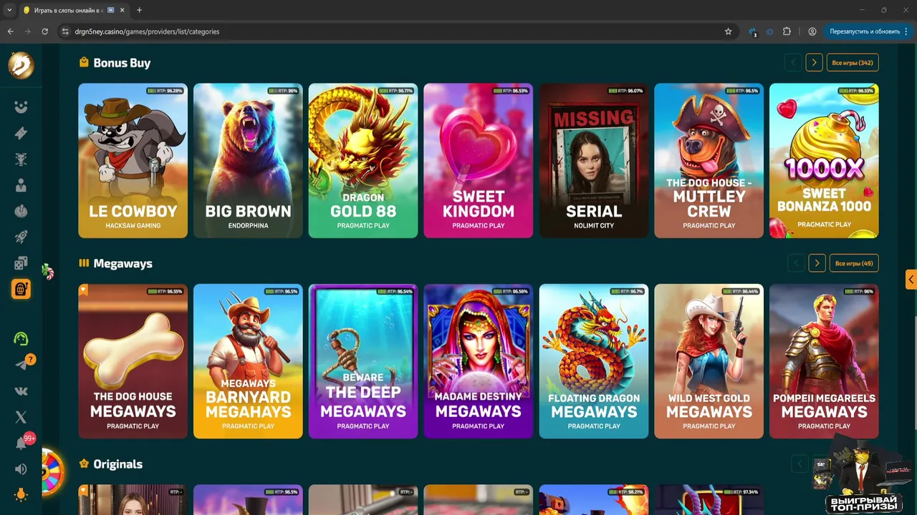The width and height of the screenshot is (917, 515).
Task: Spin the fortune wheel icon at bottom left
Action: [52, 472]
